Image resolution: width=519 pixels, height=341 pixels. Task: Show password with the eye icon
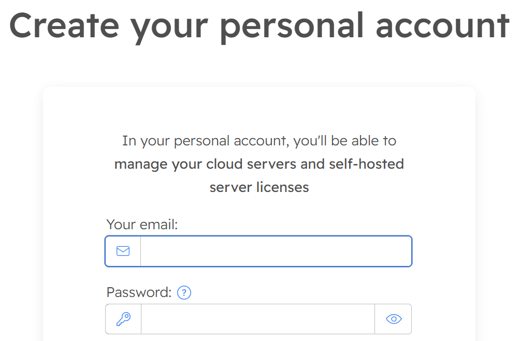coord(394,319)
